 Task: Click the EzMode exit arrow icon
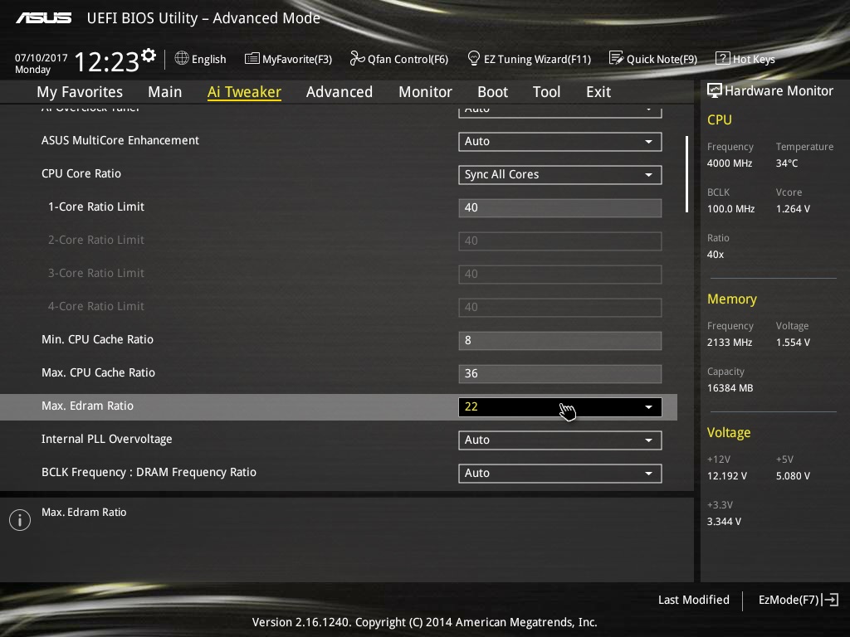pos(830,600)
